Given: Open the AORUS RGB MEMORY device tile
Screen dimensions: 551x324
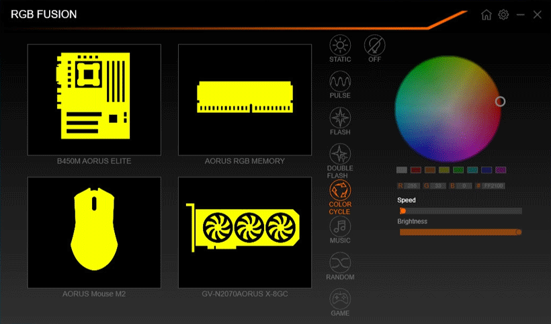Looking at the screenshot, I should coord(245,99).
